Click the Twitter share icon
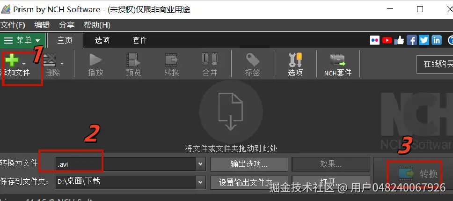The width and height of the screenshot is (453, 201). pyautogui.click(x=424, y=40)
